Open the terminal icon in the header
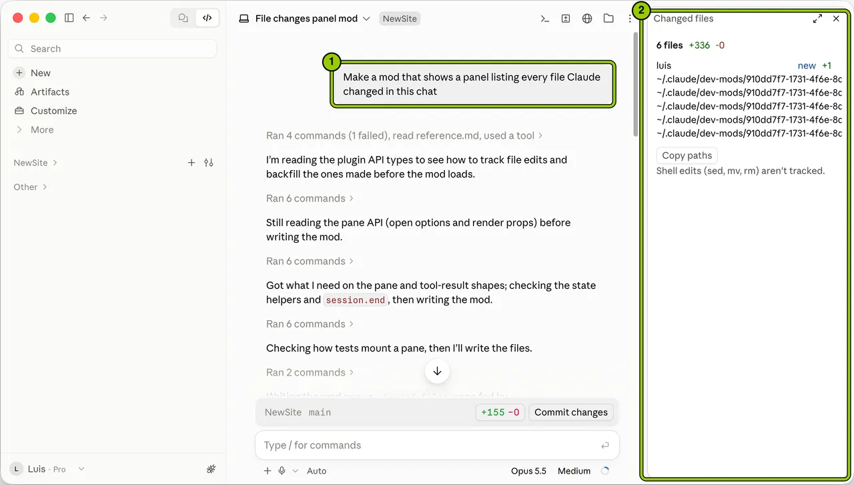The width and height of the screenshot is (854, 485). point(544,19)
